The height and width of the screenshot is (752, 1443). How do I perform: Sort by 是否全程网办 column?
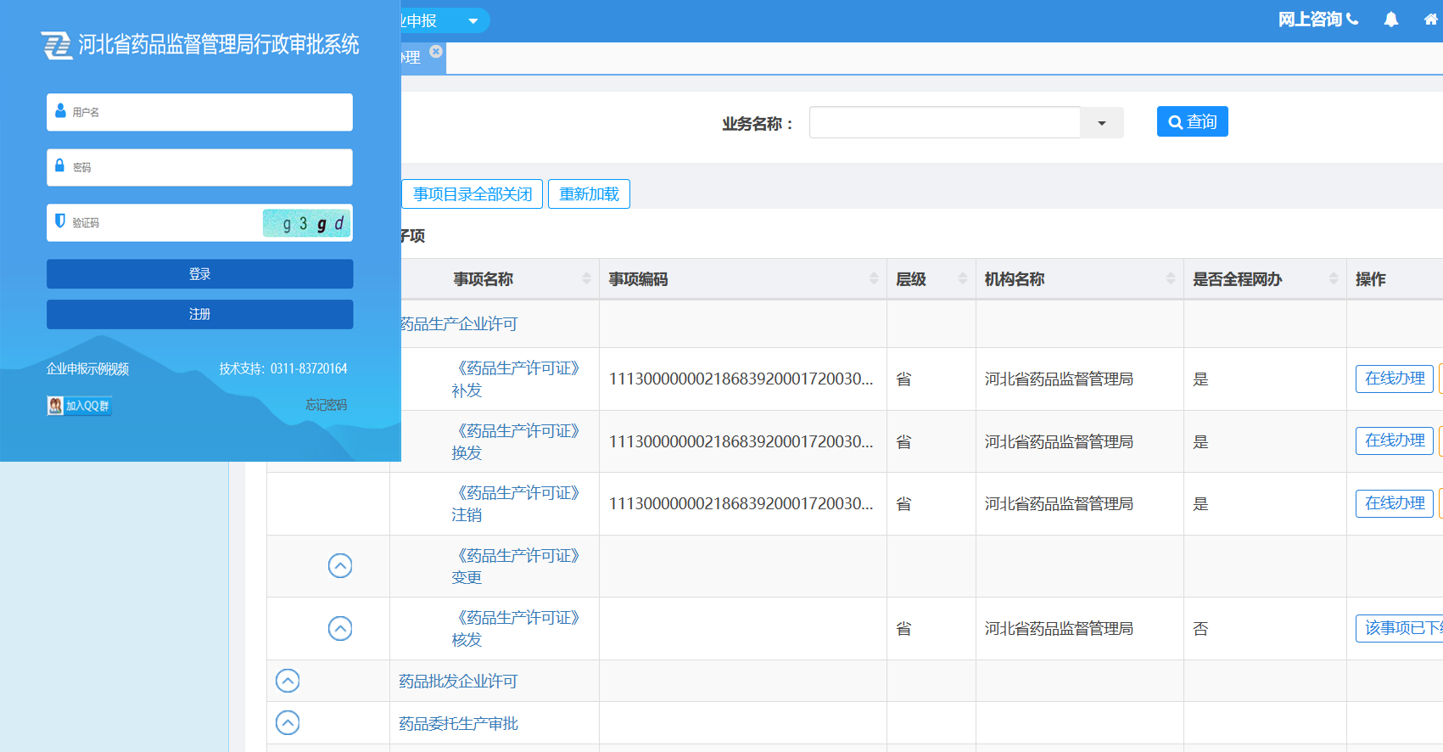coord(1265,279)
